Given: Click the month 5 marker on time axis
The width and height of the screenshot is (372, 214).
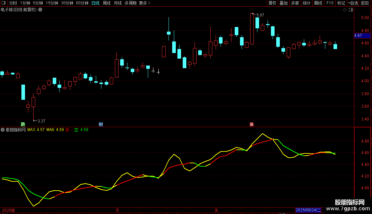Looking at the screenshot, I should [118, 210].
